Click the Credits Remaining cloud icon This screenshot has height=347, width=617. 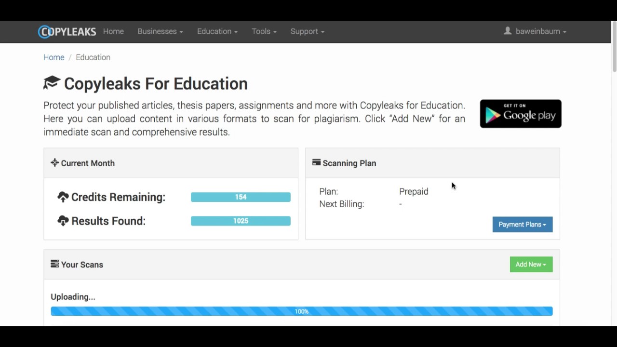coord(63,197)
